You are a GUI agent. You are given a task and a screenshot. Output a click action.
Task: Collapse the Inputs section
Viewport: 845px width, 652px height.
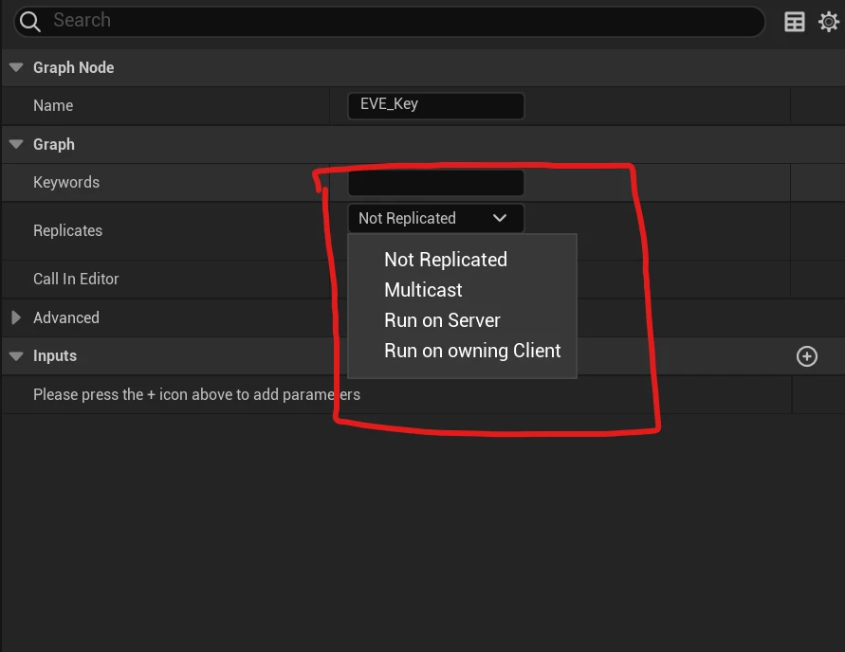pyautogui.click(x=16, y=356)
